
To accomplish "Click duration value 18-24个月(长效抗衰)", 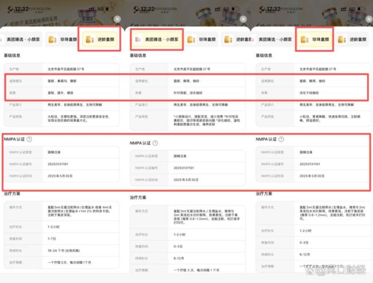I will coord(64,251).
